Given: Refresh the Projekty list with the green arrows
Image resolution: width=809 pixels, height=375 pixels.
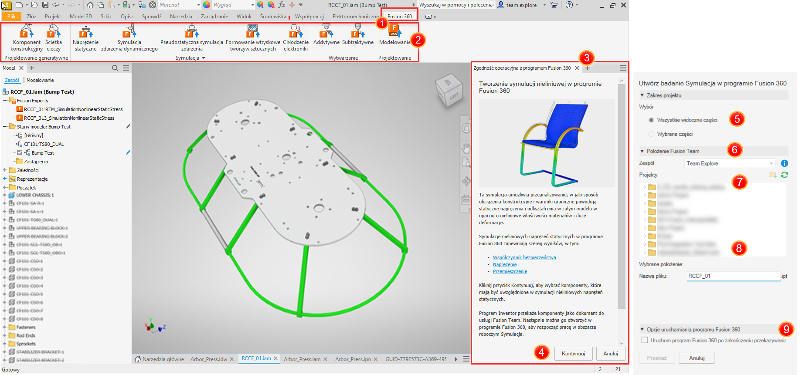Looking at the screenshot, I should click(784, 175).
